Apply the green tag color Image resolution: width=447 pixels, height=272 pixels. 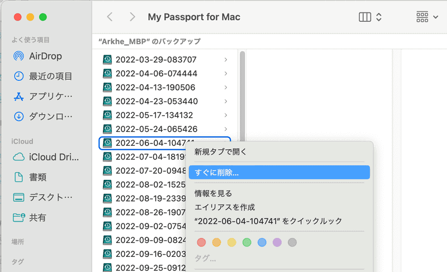pyautogui.click(x=246, y=242)
